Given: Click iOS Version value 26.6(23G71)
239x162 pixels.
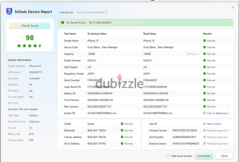Looking at the screenshot, I should (36, 72).
